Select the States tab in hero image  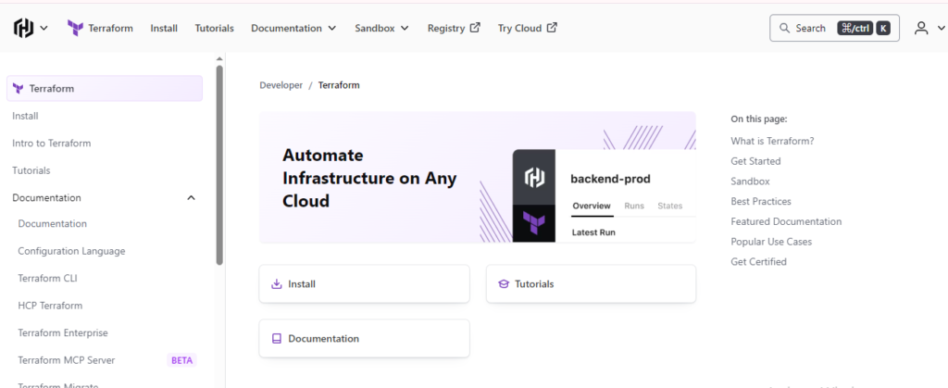670,207
